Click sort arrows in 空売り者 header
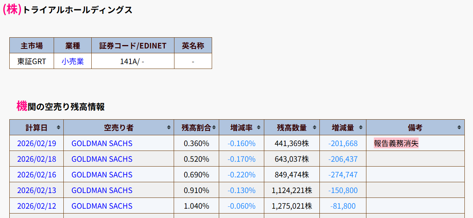The width and height of the screenshot is (473, 218). click(168, 127)
